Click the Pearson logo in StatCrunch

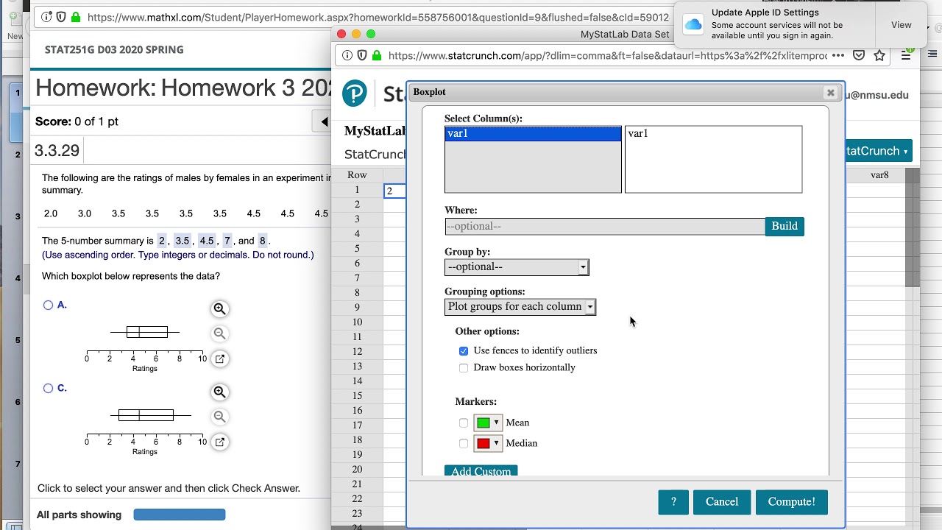355,93
